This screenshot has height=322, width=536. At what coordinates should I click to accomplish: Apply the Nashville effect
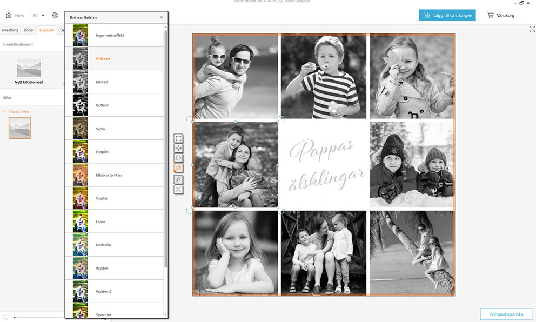click(x=114, y=245)
